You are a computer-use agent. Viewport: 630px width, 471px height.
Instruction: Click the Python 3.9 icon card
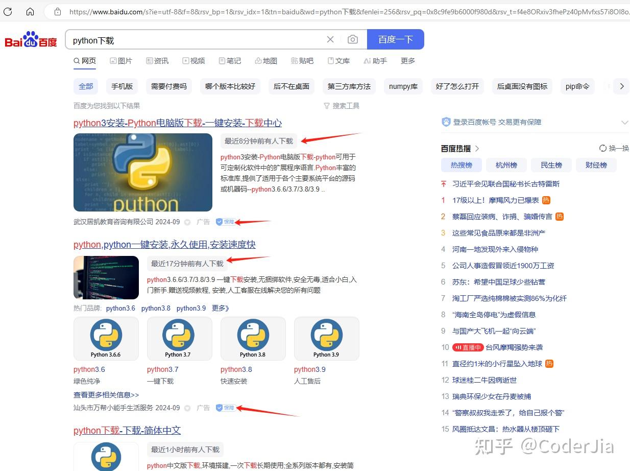point(327,339)
